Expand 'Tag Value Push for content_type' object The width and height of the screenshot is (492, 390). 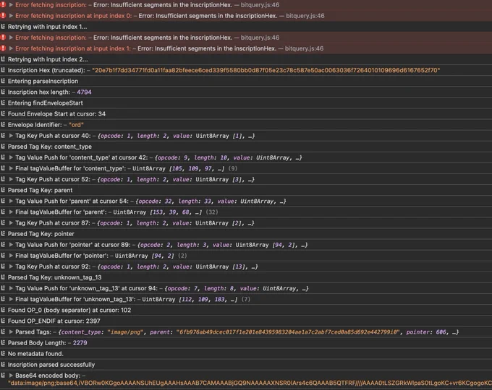11,157
